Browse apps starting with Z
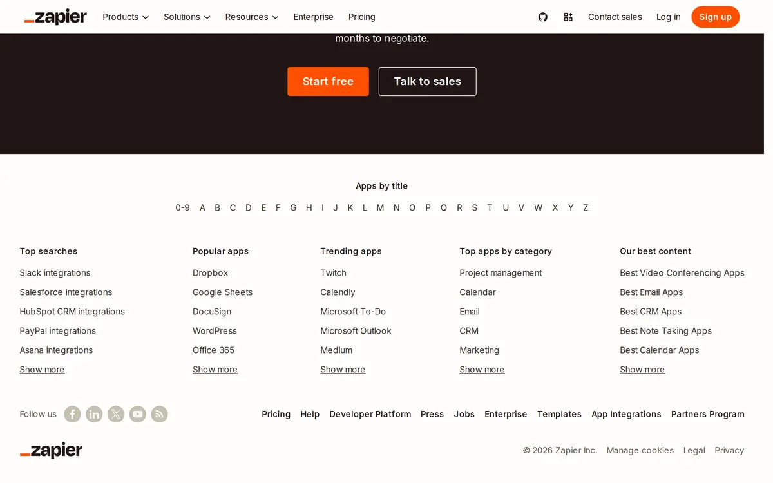The height and width of the screenshot is (483, 773). [586, 207]
